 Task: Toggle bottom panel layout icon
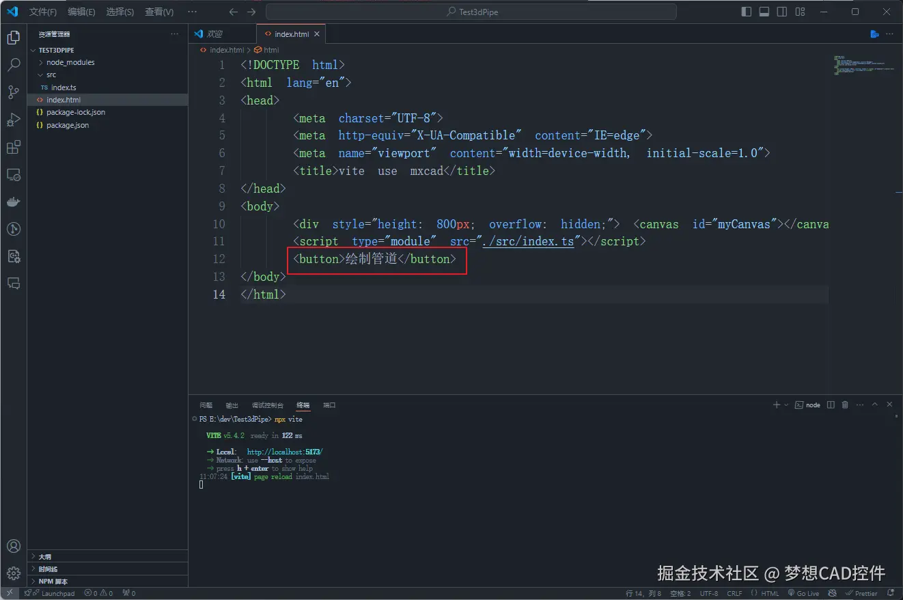tap(764, 12)
